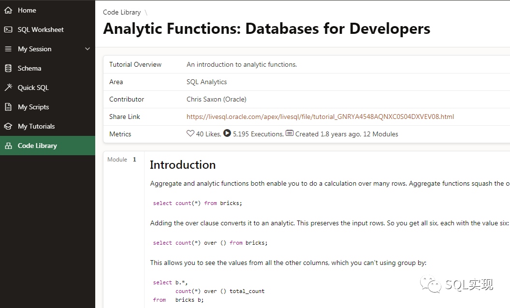Open the SQL Worksheet menu item
Image resolution: width=510 pixels, height=308 pixels.
[47, 29]
